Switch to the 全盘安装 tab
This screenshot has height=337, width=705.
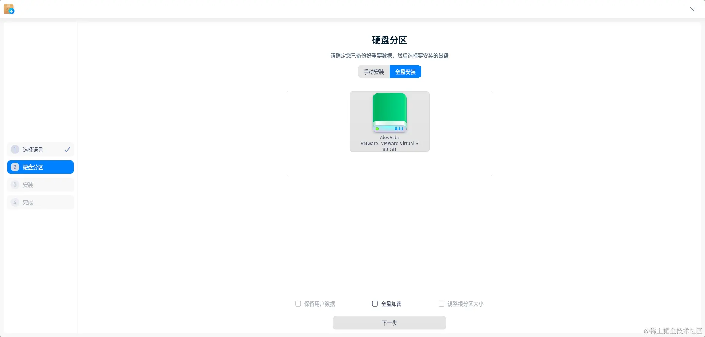pos(405,72)
